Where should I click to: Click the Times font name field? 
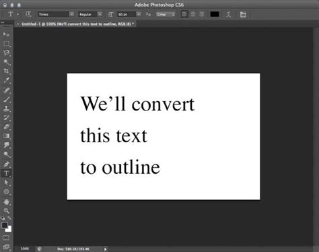tap(53, 14)
